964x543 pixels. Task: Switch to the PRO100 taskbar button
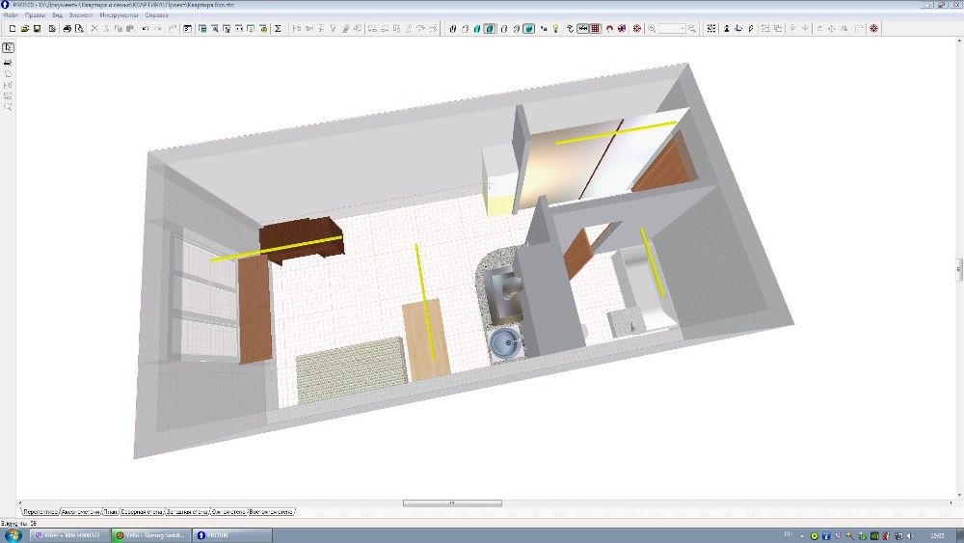(x=231, y=535)
